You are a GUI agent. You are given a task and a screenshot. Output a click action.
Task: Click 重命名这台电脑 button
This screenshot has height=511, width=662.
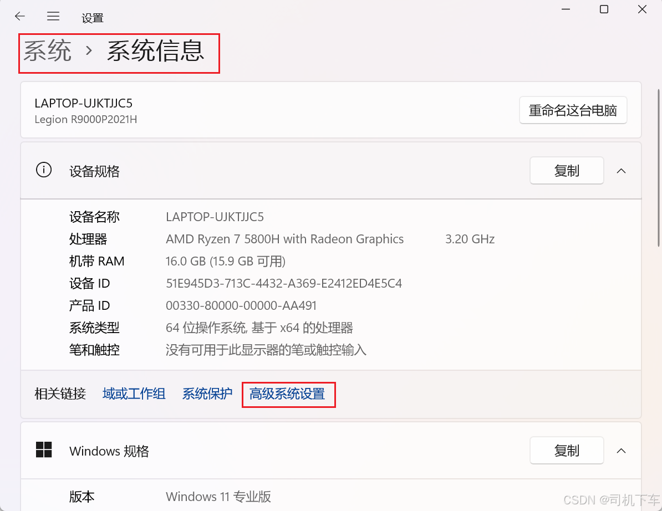pos(573,110)
